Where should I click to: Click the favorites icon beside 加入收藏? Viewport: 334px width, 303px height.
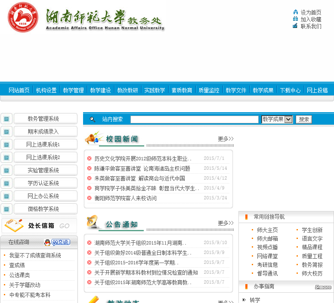pyautogui.click(x=295, y=19)
